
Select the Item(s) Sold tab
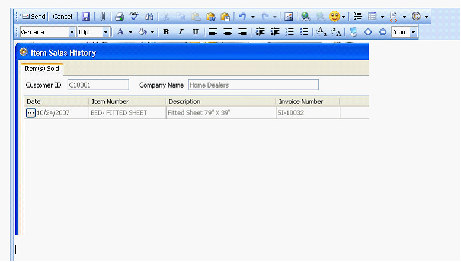[x=41, y=69]
